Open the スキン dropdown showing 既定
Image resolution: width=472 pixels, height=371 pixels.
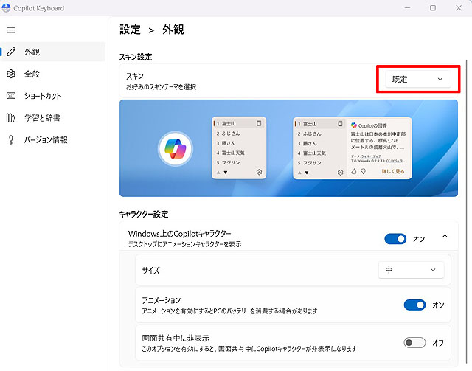coord(417,79)
